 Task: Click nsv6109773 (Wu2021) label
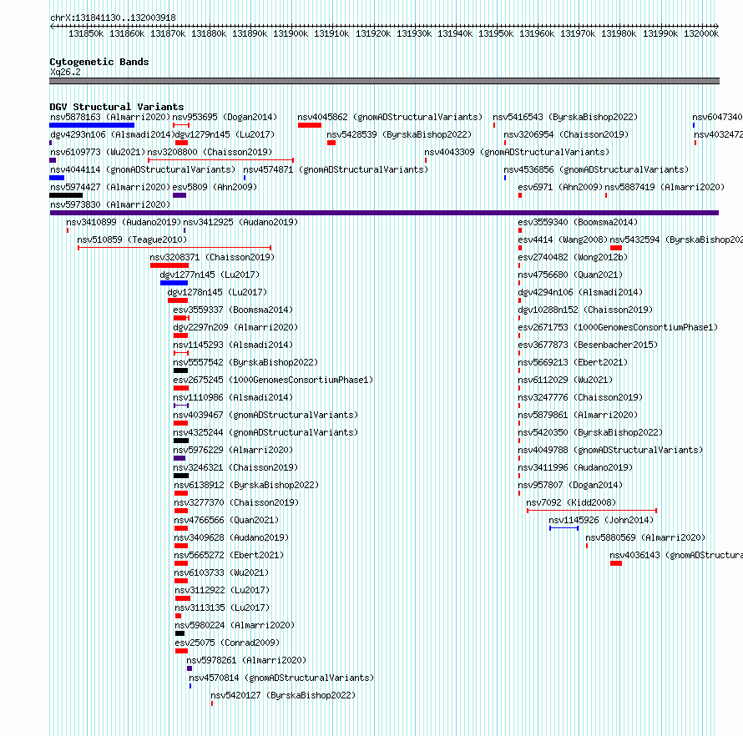tap(98, 152)
